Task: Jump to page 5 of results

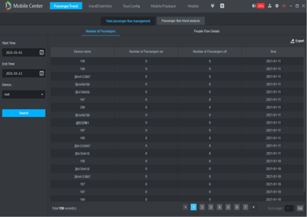Action: coord(228,207)
